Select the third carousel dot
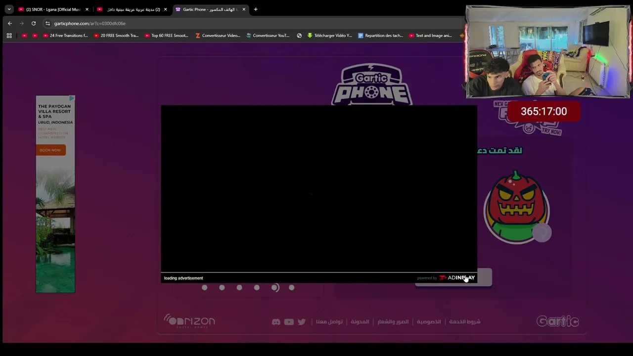633x356 pixels. pyautogui.click(x=239, y=287)
